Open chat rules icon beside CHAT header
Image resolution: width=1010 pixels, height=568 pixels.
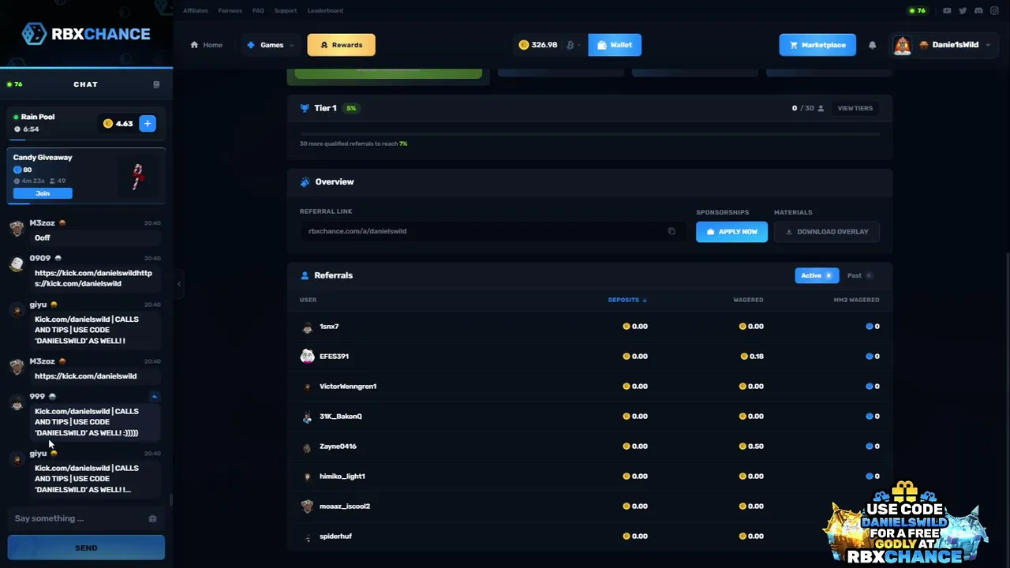(x=156, y=84)
